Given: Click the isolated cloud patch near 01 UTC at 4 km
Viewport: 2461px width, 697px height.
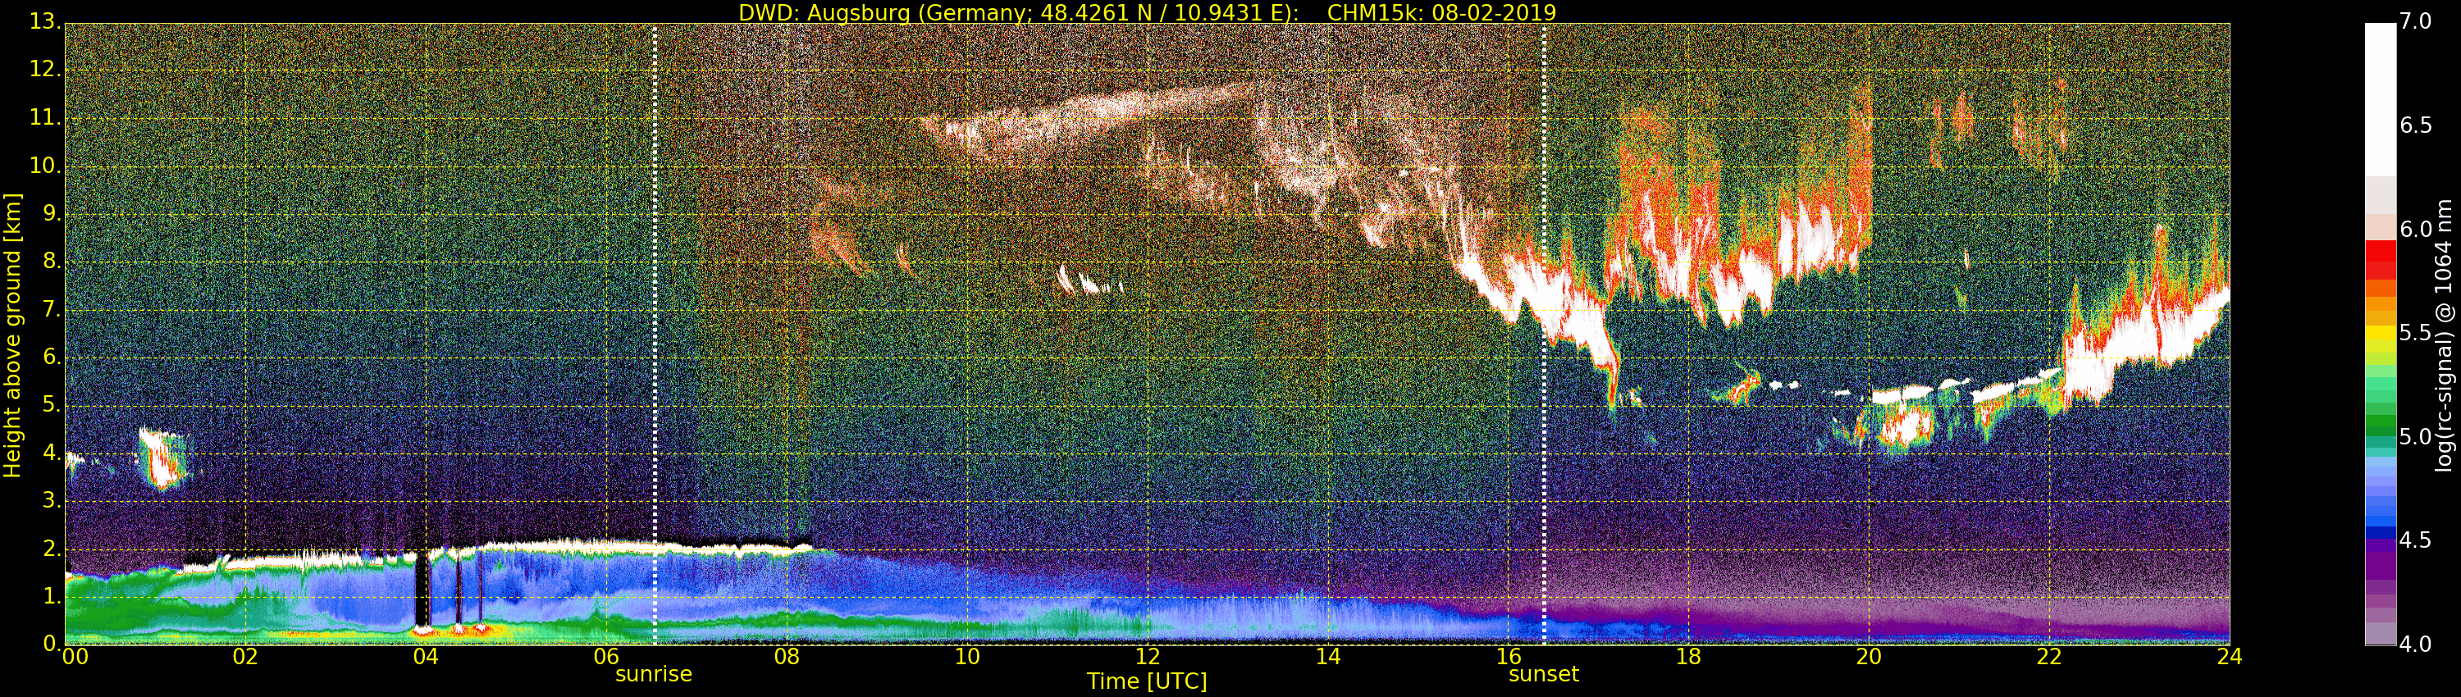Looking at the screenshot, I should [x=162, y=458].
